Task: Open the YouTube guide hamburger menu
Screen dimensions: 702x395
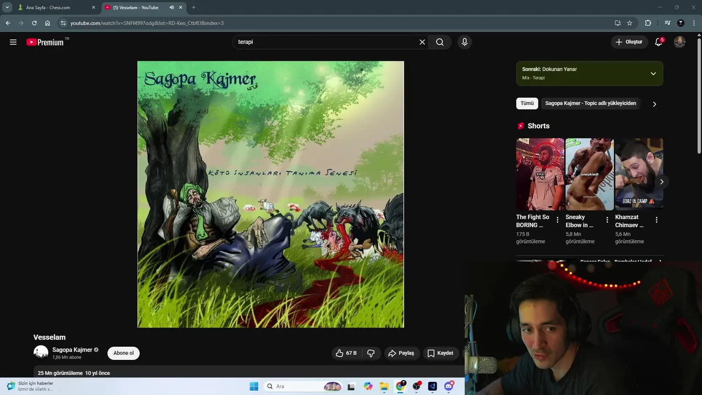Action: coord(13,42)
